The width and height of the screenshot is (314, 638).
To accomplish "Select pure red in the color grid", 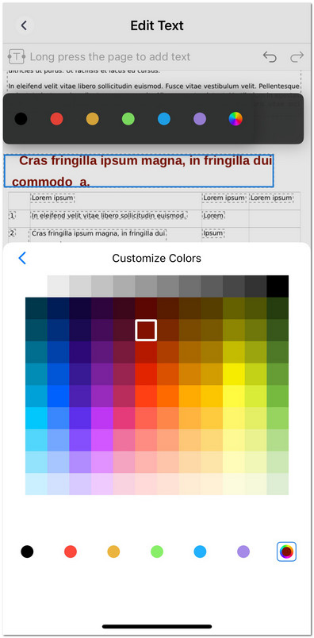I will 146,374.
